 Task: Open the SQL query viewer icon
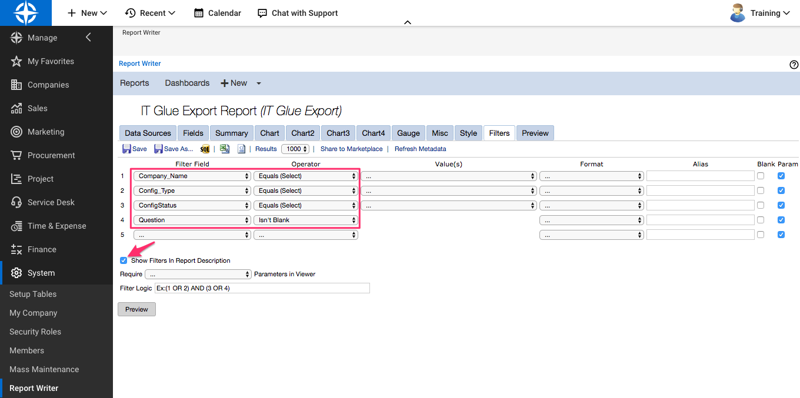[205, 149]
